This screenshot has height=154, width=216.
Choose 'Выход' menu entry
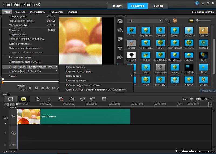(x=30, y=76)
